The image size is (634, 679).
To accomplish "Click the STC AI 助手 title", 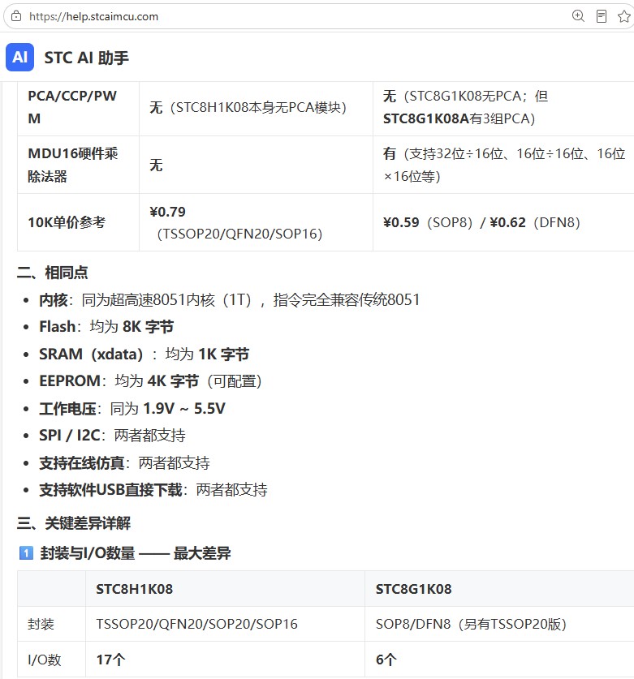I will click(x=87, y=58).
